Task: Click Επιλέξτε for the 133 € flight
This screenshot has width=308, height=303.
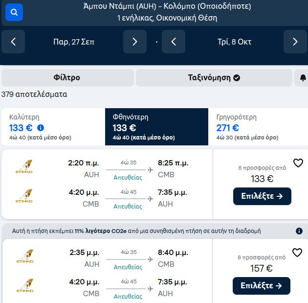Action: pyautogui.click(x=262, y=196)
